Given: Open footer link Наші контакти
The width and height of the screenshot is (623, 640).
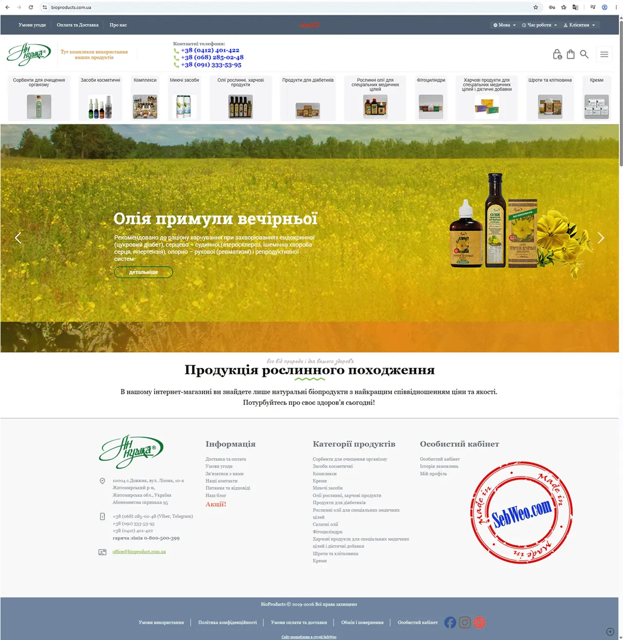Looking at the screenshot, I should click(221, 481).
